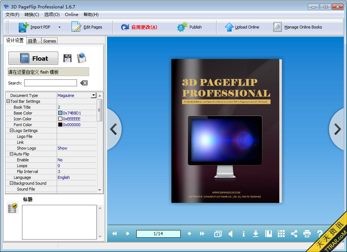The height and width of the screenshot is (252, 347).
Task: Click the print icon
Action: (307, 233)
